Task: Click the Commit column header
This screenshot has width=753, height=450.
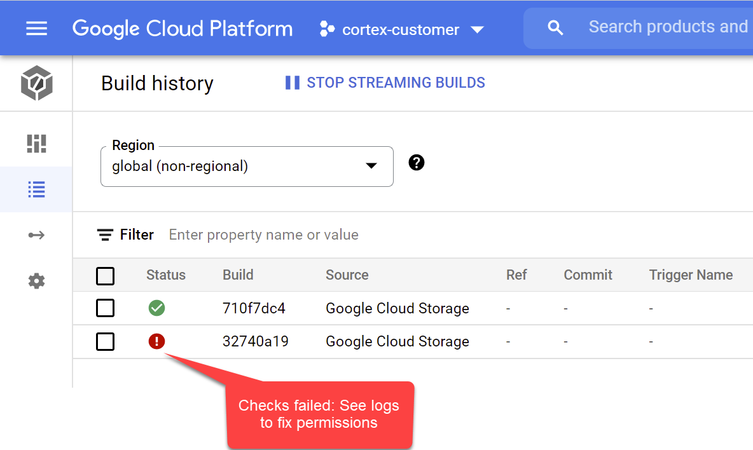Action: pos(588,275)
